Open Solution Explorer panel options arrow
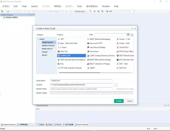Viewport: 170px width, 131px height. pyautogui.click(x=29, y=15)
